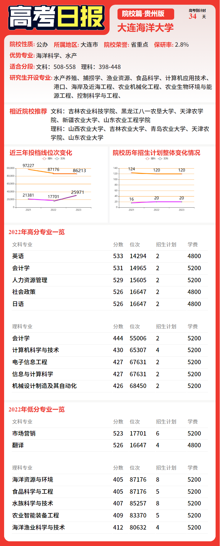Click the 97227 data point for 2021
Image resolution: width=220 pixels, height=546 pixels.
28,169
